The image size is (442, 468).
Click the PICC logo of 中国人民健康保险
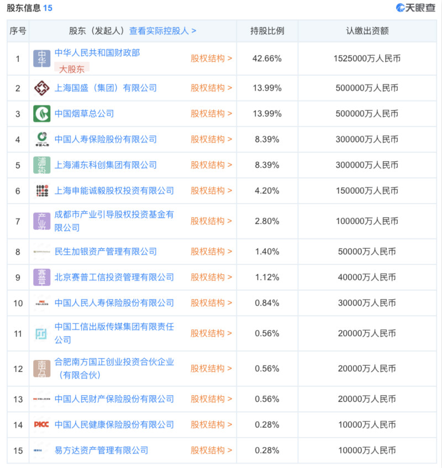pyautogui.click(x=41, y=425)
